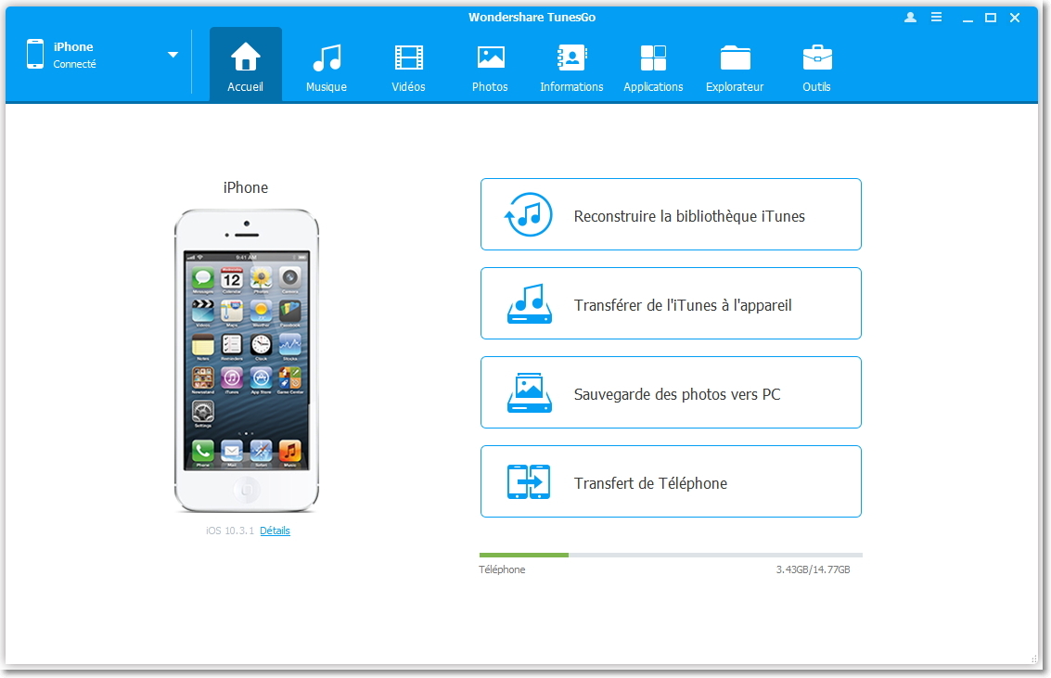Open the Explorateur folder icon
Screen dimensions: 1051x678
(735, 58)
